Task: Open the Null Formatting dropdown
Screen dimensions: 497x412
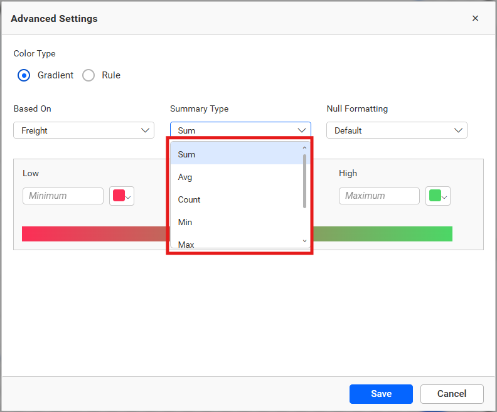Action: click(x=397, y=130)
